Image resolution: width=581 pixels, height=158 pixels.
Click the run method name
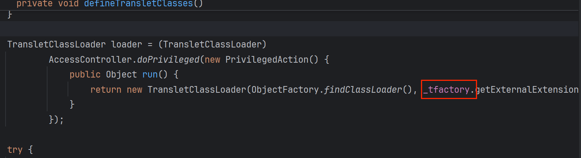click(150, 75)
